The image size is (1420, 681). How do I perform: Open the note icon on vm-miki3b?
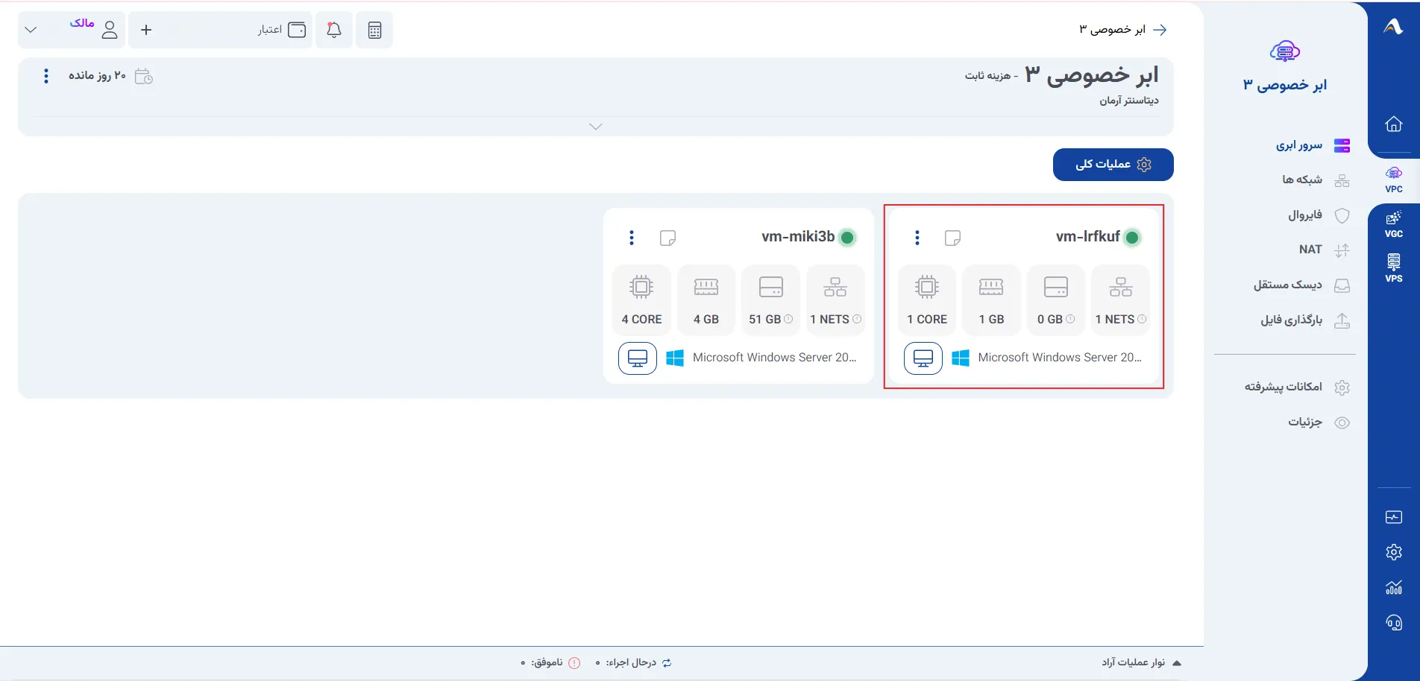point(667,238)
